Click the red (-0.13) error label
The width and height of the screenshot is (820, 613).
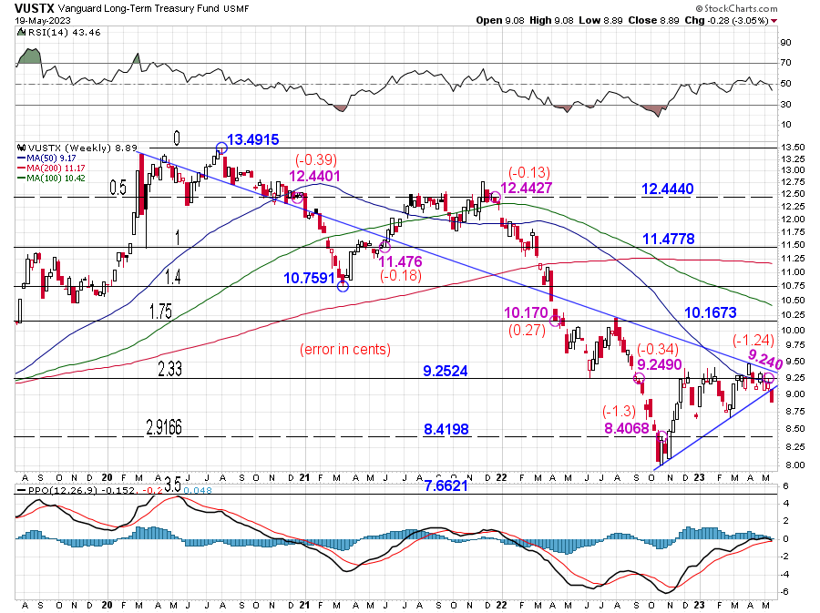click(x=529, y=172)
